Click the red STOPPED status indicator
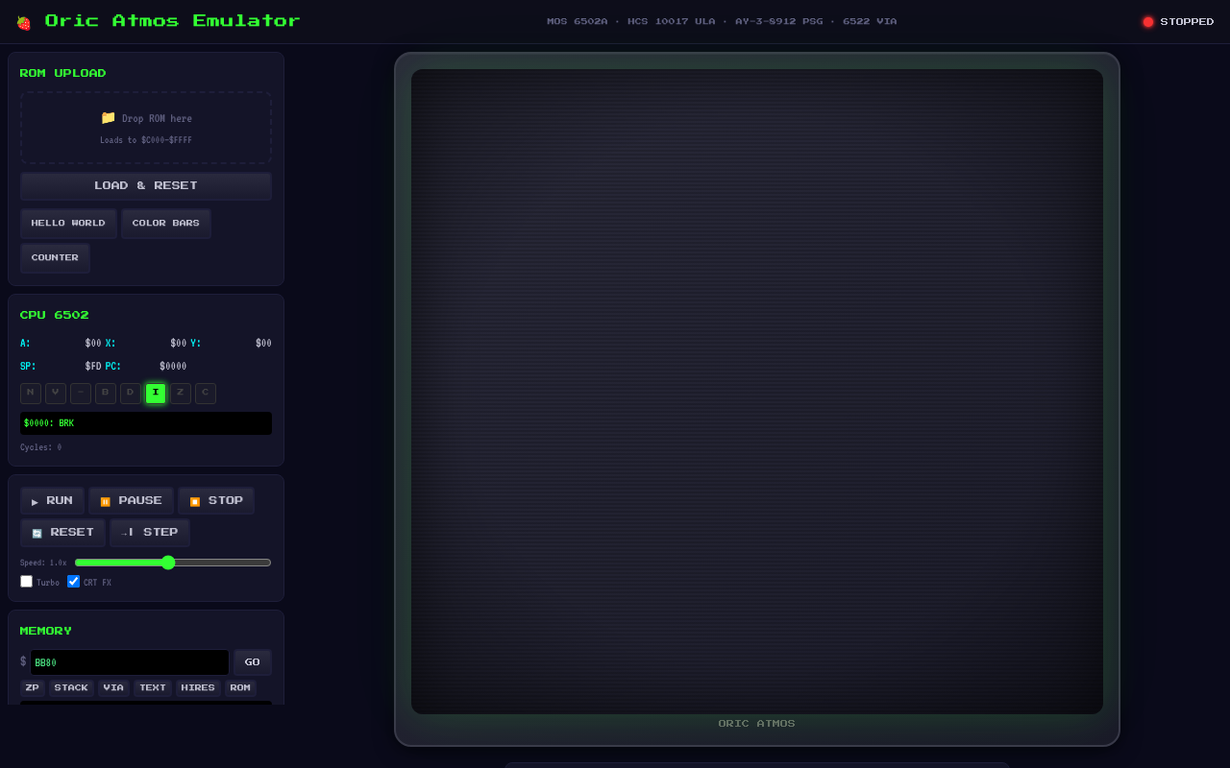This screenshot has width=1230, height=768. pos(1147,22)
